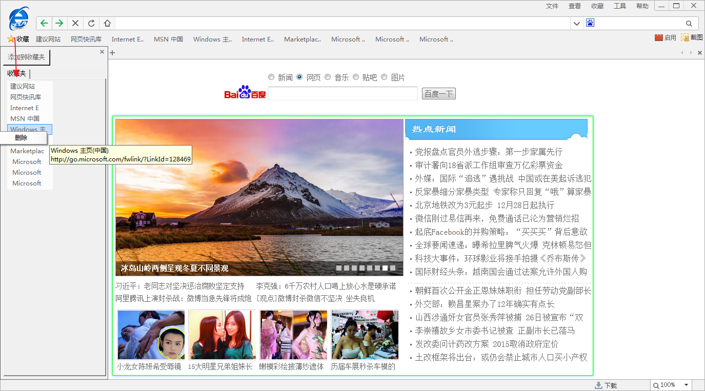Open the thumbnail above 历届车展秒杀车模的

tap(365, 335)
